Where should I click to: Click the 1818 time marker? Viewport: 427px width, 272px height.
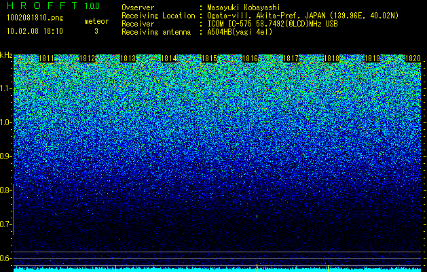click(332, 58)
